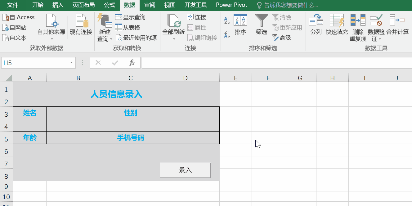Click the 性别 label cell
This screenshot has height=206, width=412.
tap(131, 113)
